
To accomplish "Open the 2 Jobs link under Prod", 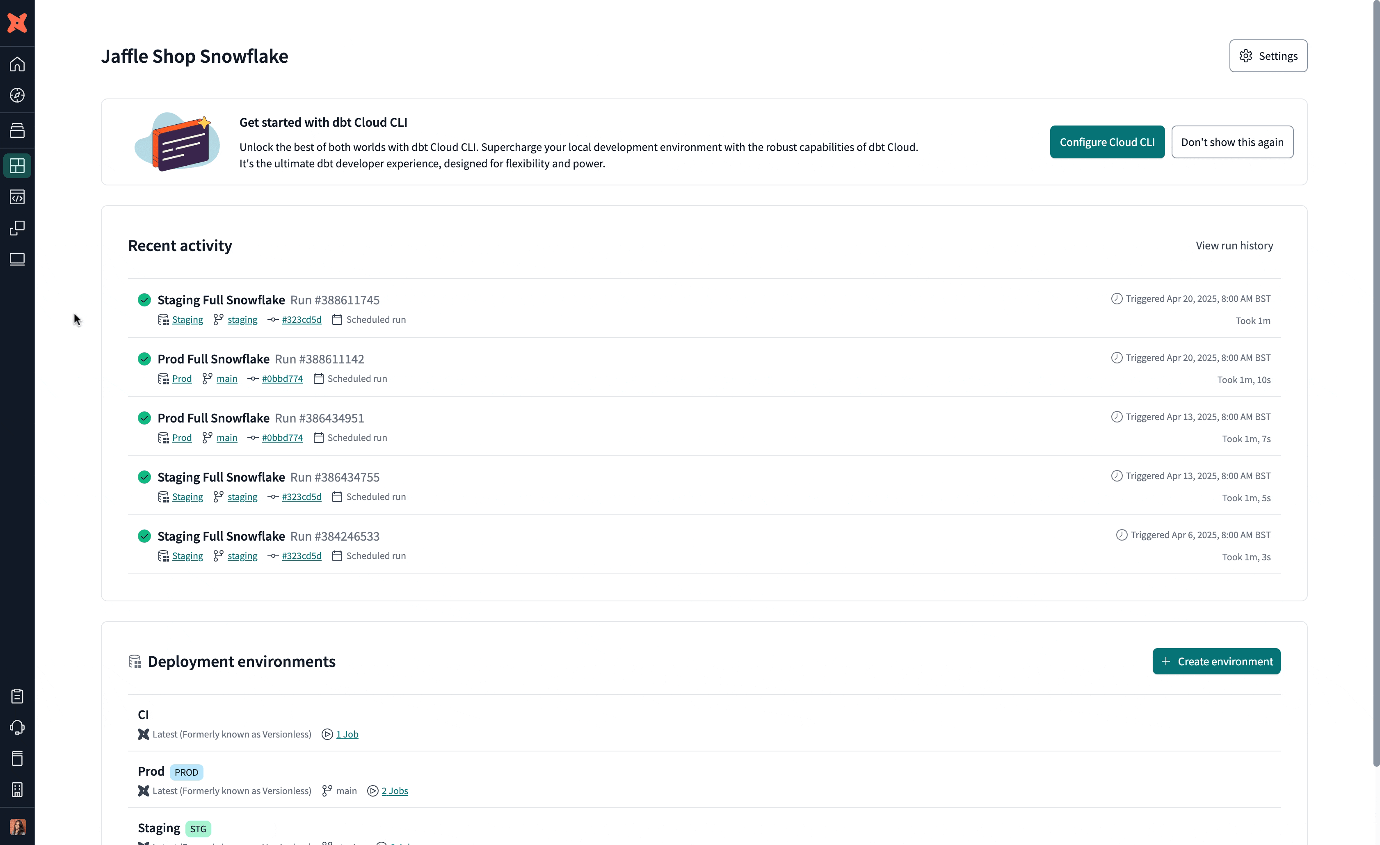I will [395, 791].
